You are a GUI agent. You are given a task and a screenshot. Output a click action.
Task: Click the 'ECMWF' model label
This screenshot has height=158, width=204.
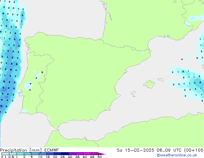pos(52,150)
